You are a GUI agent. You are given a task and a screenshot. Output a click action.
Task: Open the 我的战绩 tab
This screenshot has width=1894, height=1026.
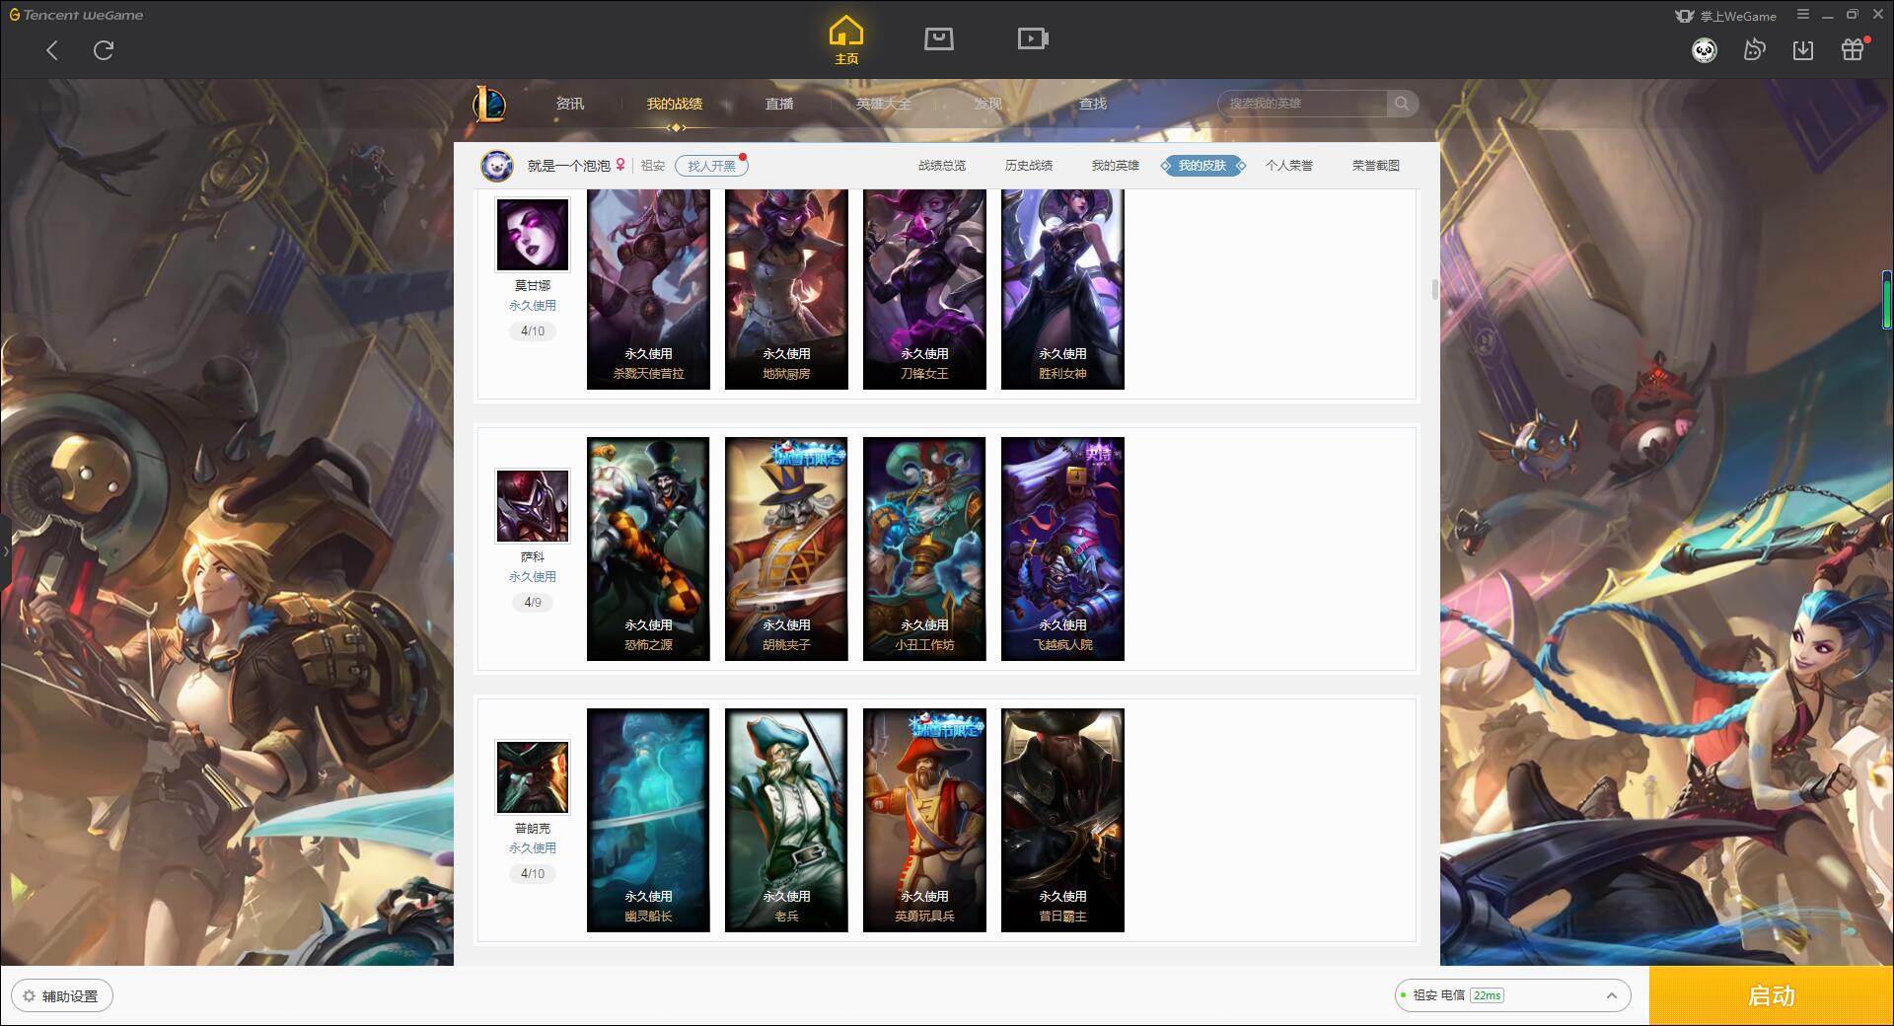[x=675, y=104]
